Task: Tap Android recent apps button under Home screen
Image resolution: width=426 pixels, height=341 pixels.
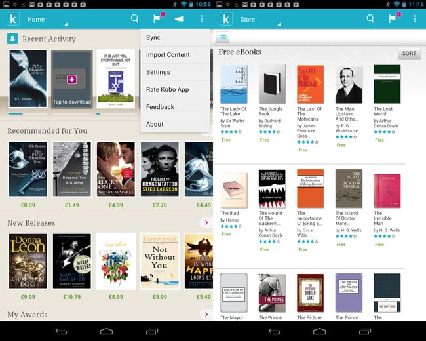Action: click(152, 331)
